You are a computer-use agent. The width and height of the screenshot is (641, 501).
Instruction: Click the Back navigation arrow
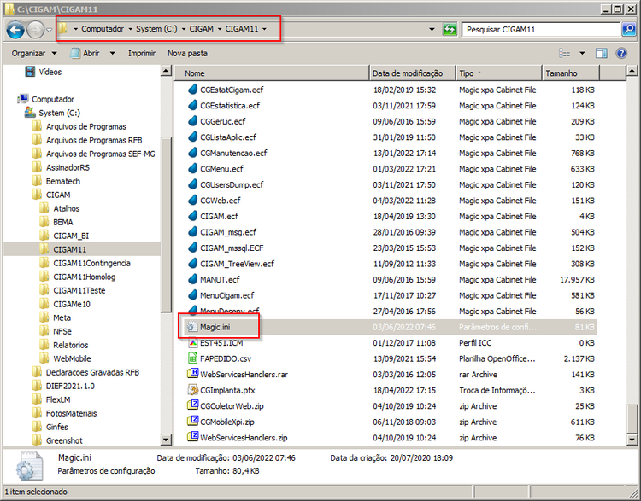tap(15, 30)
